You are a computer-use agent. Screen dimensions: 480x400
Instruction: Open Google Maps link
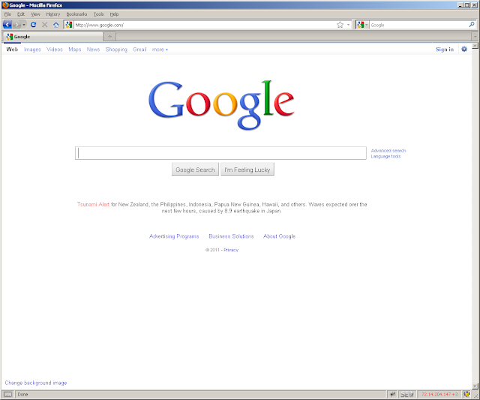click(75, 50)
